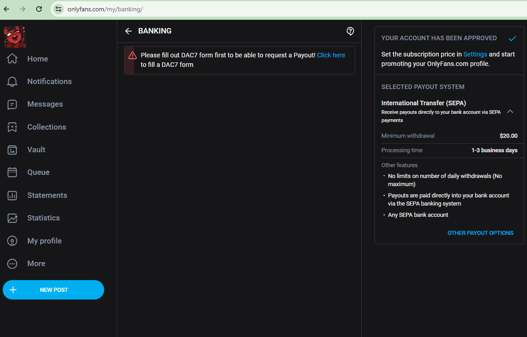Viewport: 527px width, 337px height.
Task: Click the Notifications bell icon
Action: [12, 81]
